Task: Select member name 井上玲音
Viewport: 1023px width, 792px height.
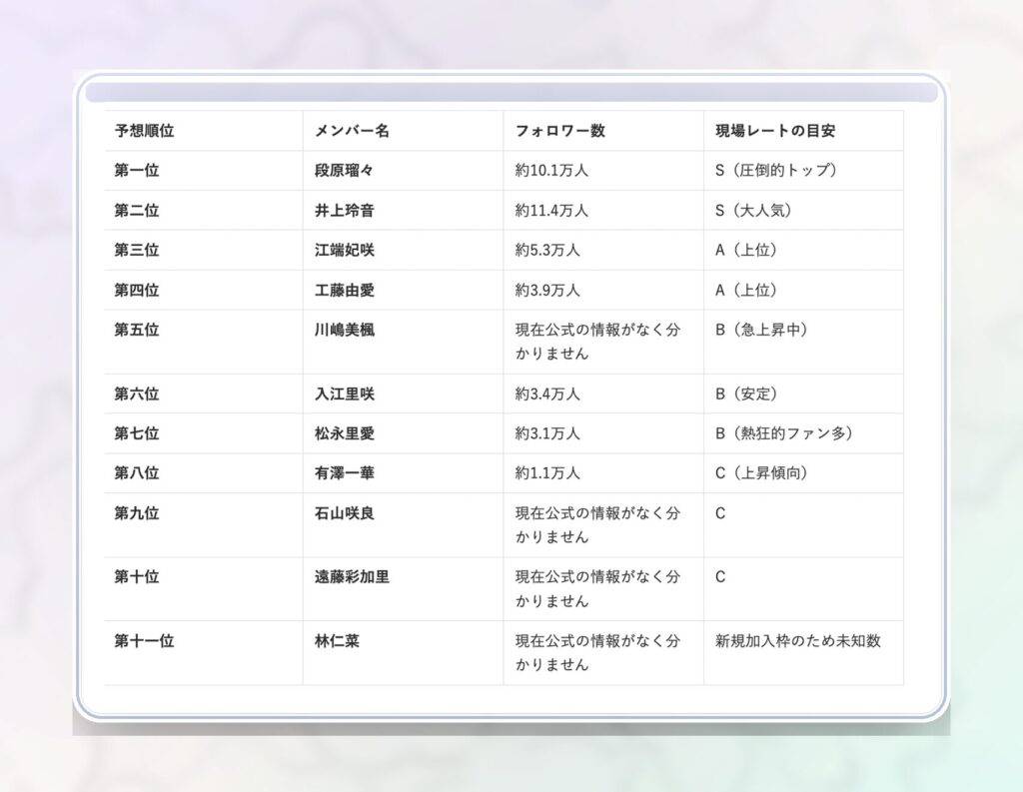Action: [x=345, y=211]
